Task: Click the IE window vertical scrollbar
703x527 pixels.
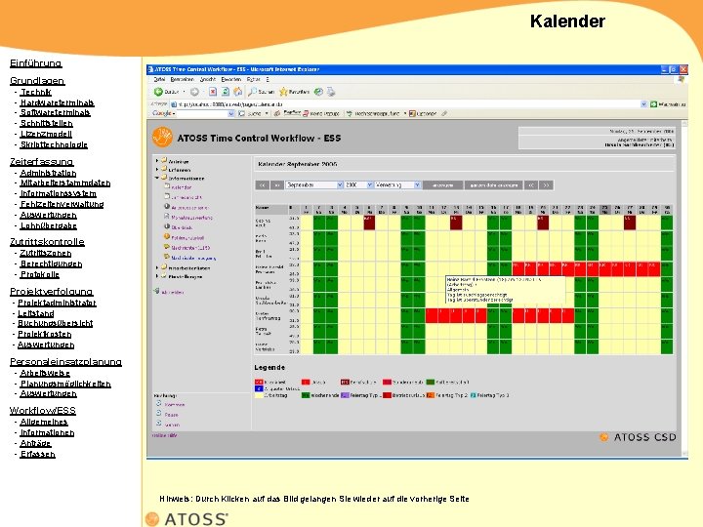Action: (x=684, y=288)
